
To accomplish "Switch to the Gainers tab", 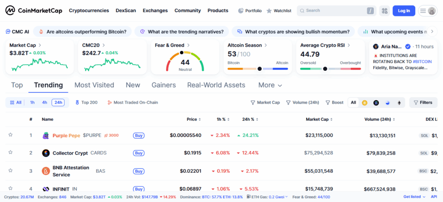I will coord(164,85).
